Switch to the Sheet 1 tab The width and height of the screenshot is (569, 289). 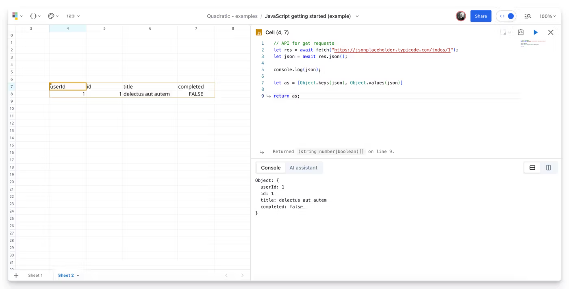coord(35,275)
